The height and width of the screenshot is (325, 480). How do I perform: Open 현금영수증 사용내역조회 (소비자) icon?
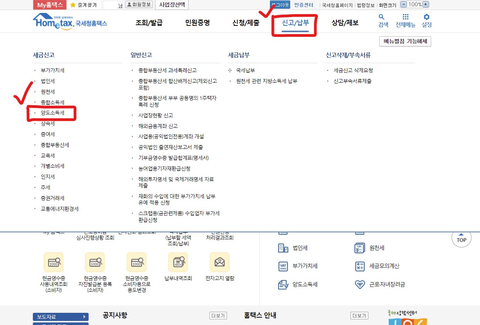tap(54, 262)
